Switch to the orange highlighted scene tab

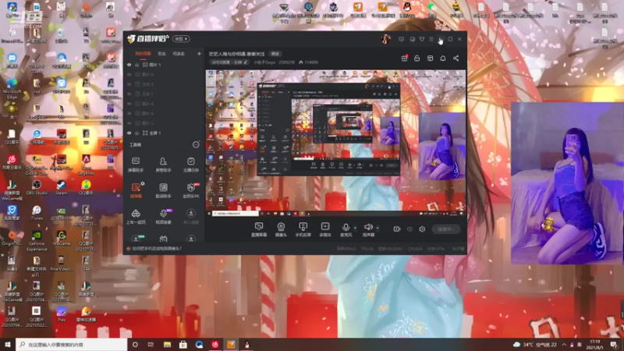tap(143, 54)
